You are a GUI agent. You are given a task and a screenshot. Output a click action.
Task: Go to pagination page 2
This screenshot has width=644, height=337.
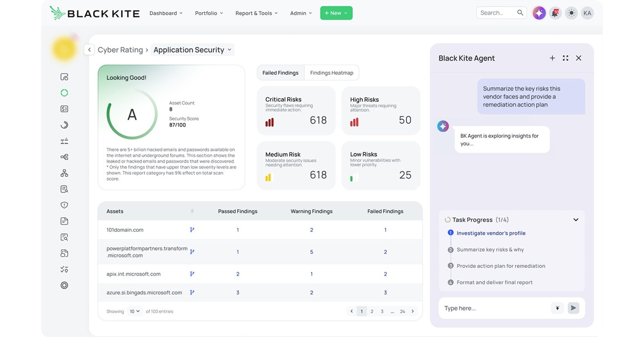[372, 312]
